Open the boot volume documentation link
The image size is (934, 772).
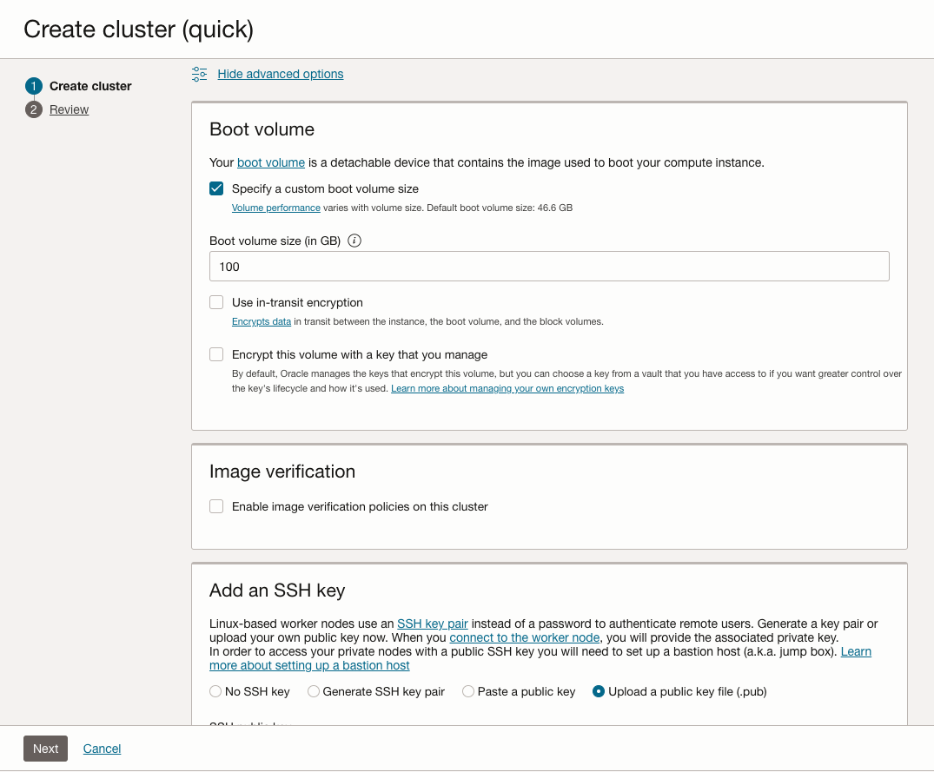(271, 162)
